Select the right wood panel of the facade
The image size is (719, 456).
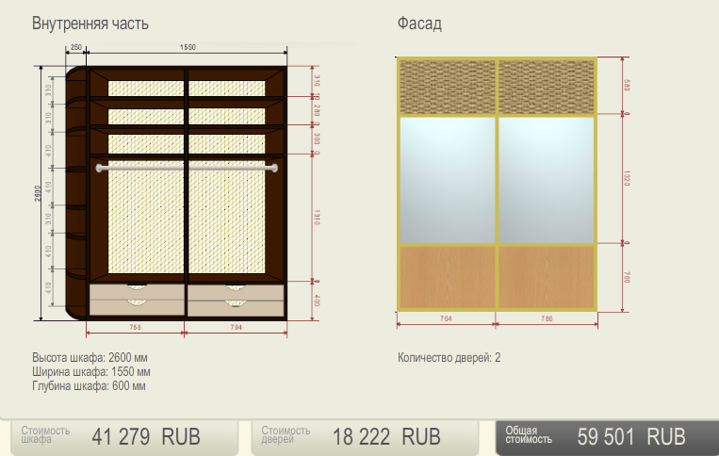(x=547, y=278)
